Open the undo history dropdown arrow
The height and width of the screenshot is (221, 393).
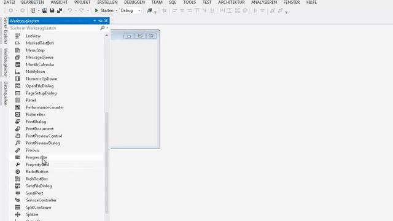[x=76, y=10]
